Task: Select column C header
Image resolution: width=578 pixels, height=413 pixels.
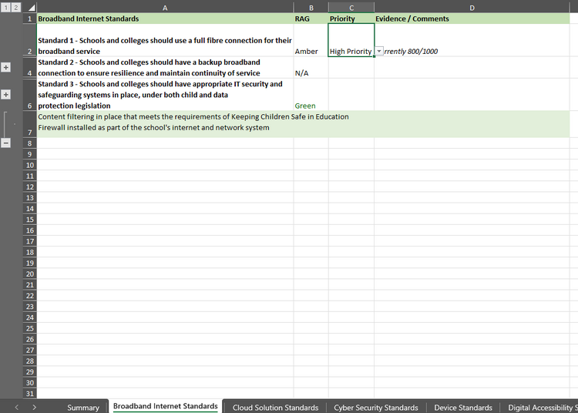Action: (x=351, y=8)
